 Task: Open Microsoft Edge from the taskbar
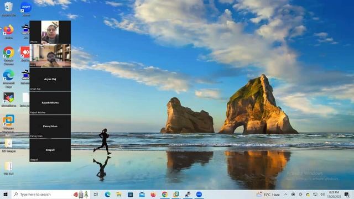[x=108, y=195]
